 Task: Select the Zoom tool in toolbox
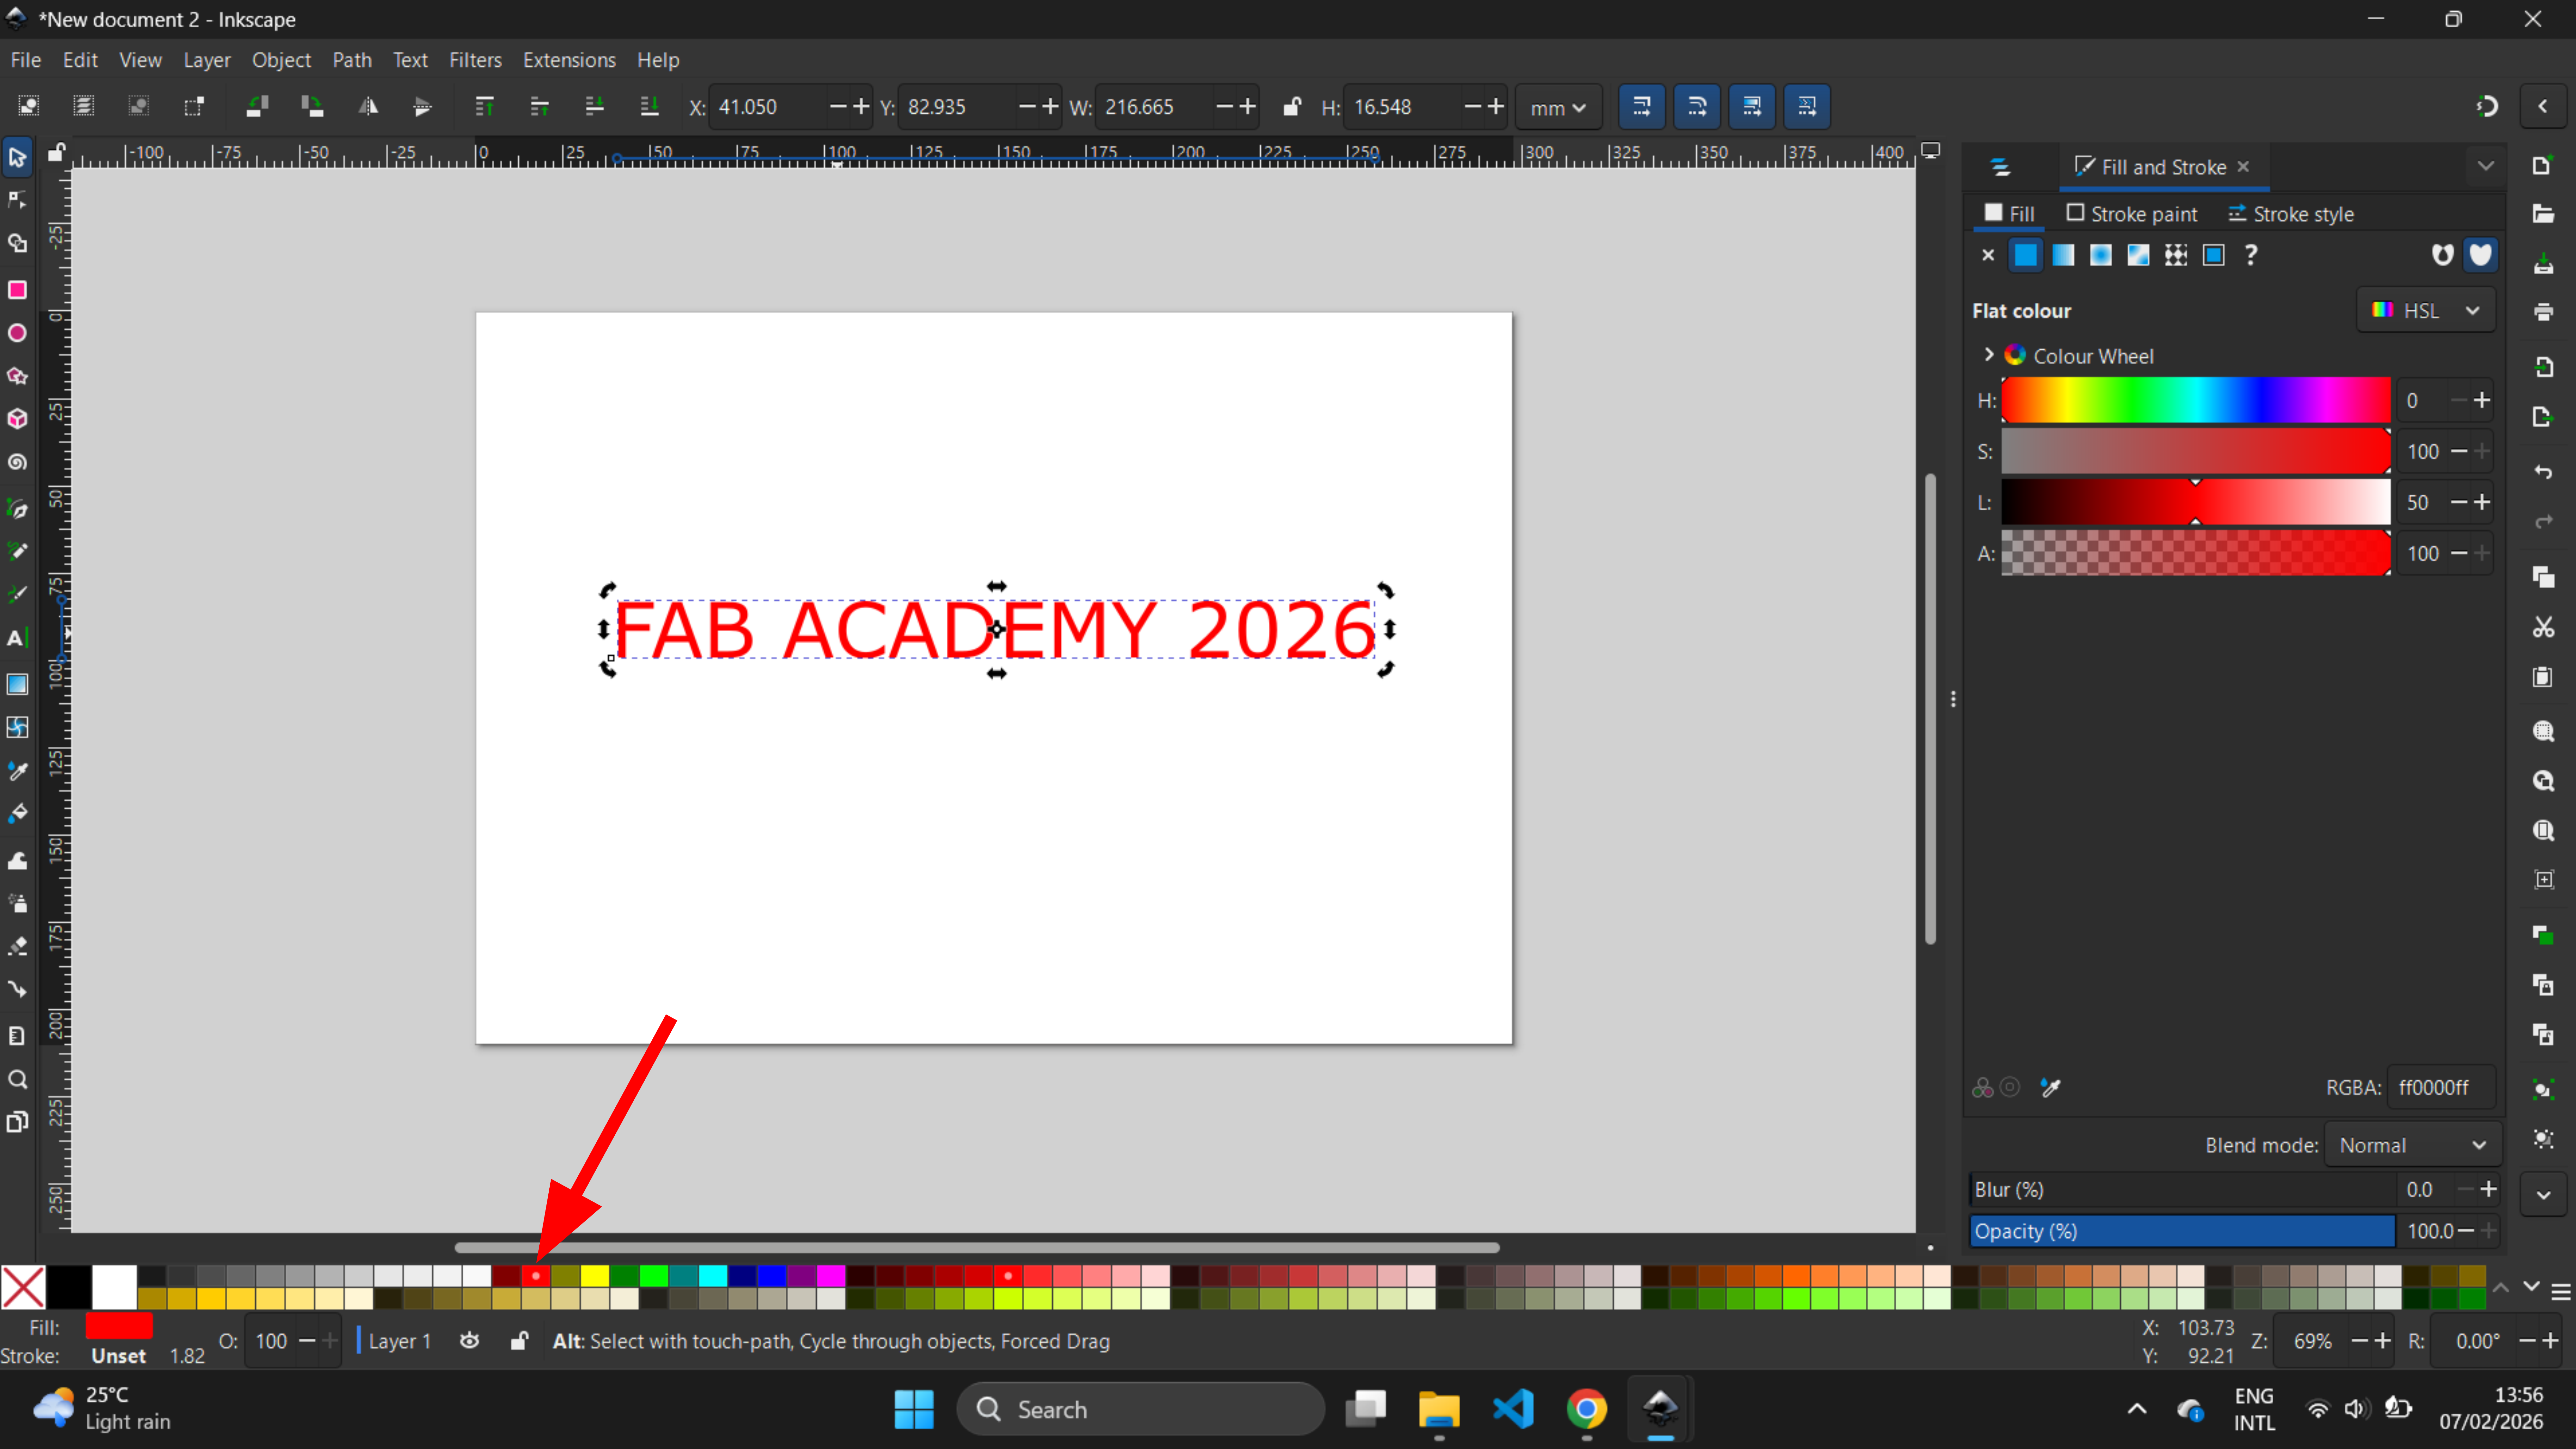(x=17, y=1079)
